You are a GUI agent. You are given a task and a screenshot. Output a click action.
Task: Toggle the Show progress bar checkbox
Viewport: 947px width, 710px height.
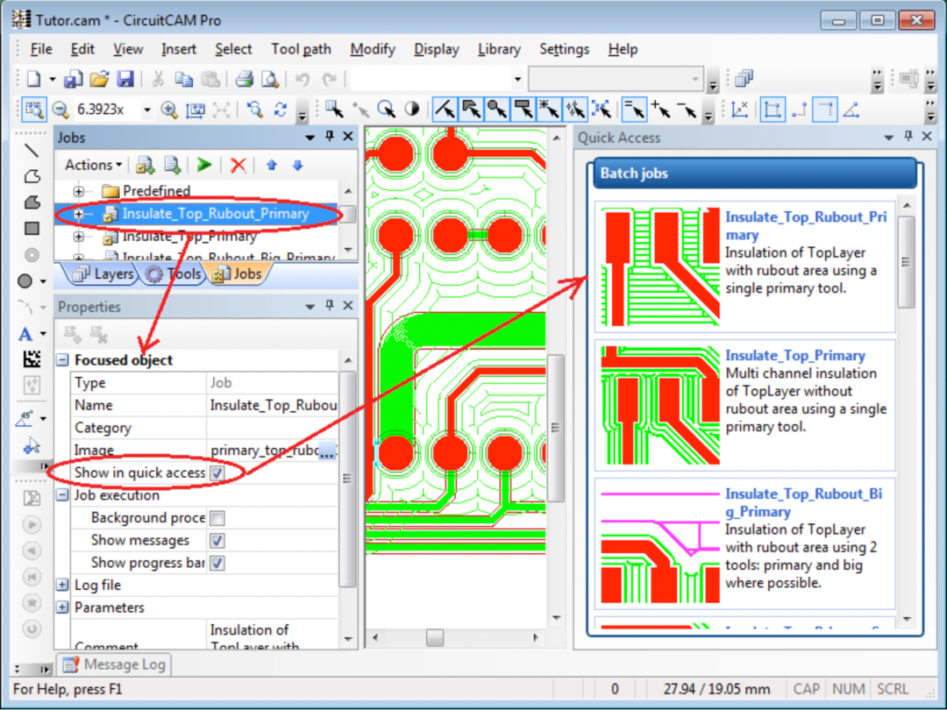click(x=217, y=564)
